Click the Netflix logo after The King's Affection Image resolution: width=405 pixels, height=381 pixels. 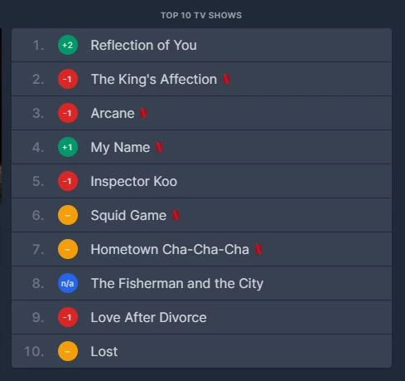coord(226,80)
